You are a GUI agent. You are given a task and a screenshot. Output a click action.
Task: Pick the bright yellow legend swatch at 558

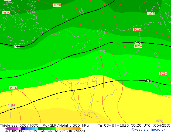pos(57,128)
